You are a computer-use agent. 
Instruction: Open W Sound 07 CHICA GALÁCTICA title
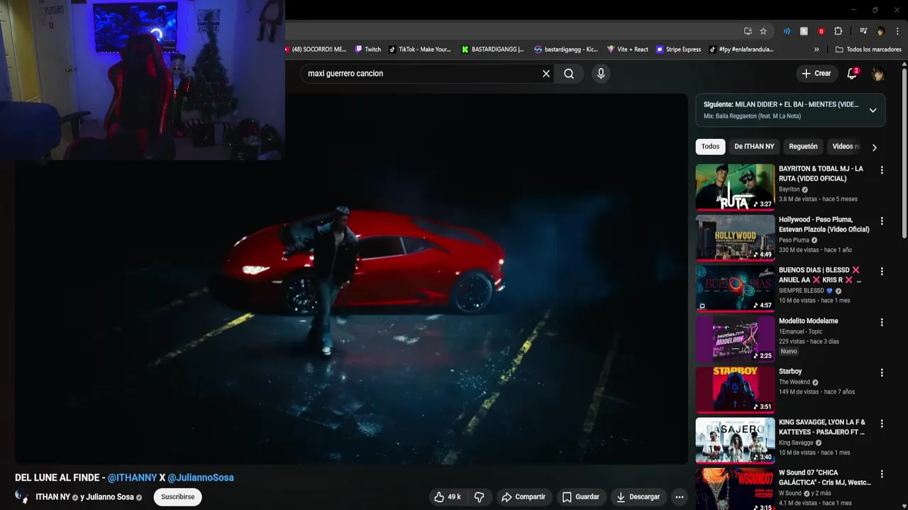point(824,477)
